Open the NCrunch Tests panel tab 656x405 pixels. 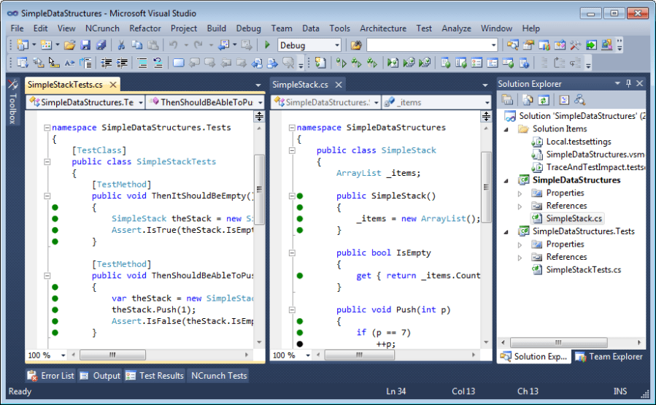click(x=219, y=376)
